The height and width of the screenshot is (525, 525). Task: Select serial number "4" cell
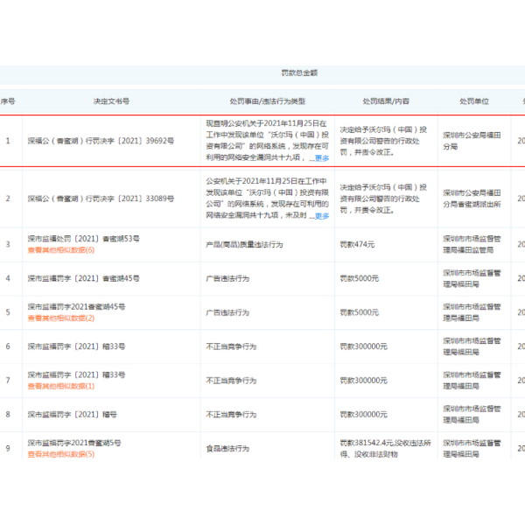click(x=8, y=278)
